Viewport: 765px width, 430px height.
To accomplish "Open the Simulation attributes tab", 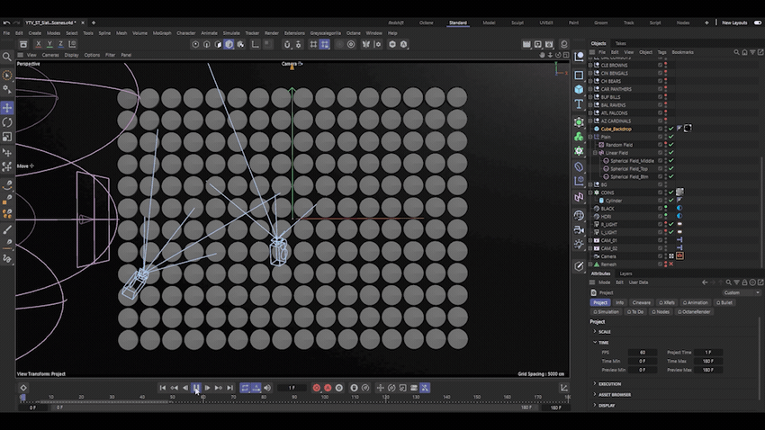I will pos(607,311).
